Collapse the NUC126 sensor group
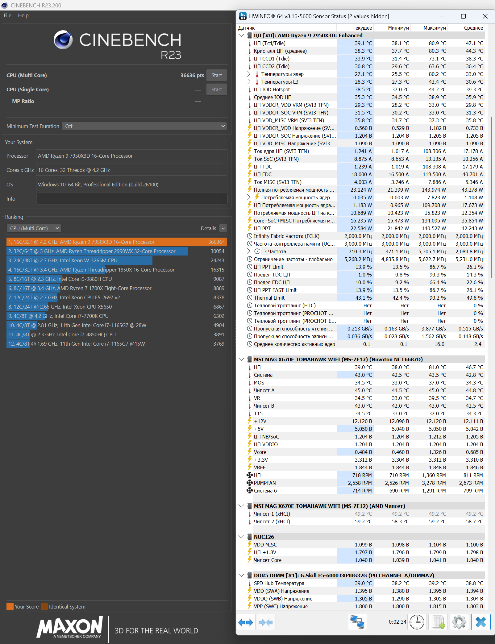 (241, 537)
